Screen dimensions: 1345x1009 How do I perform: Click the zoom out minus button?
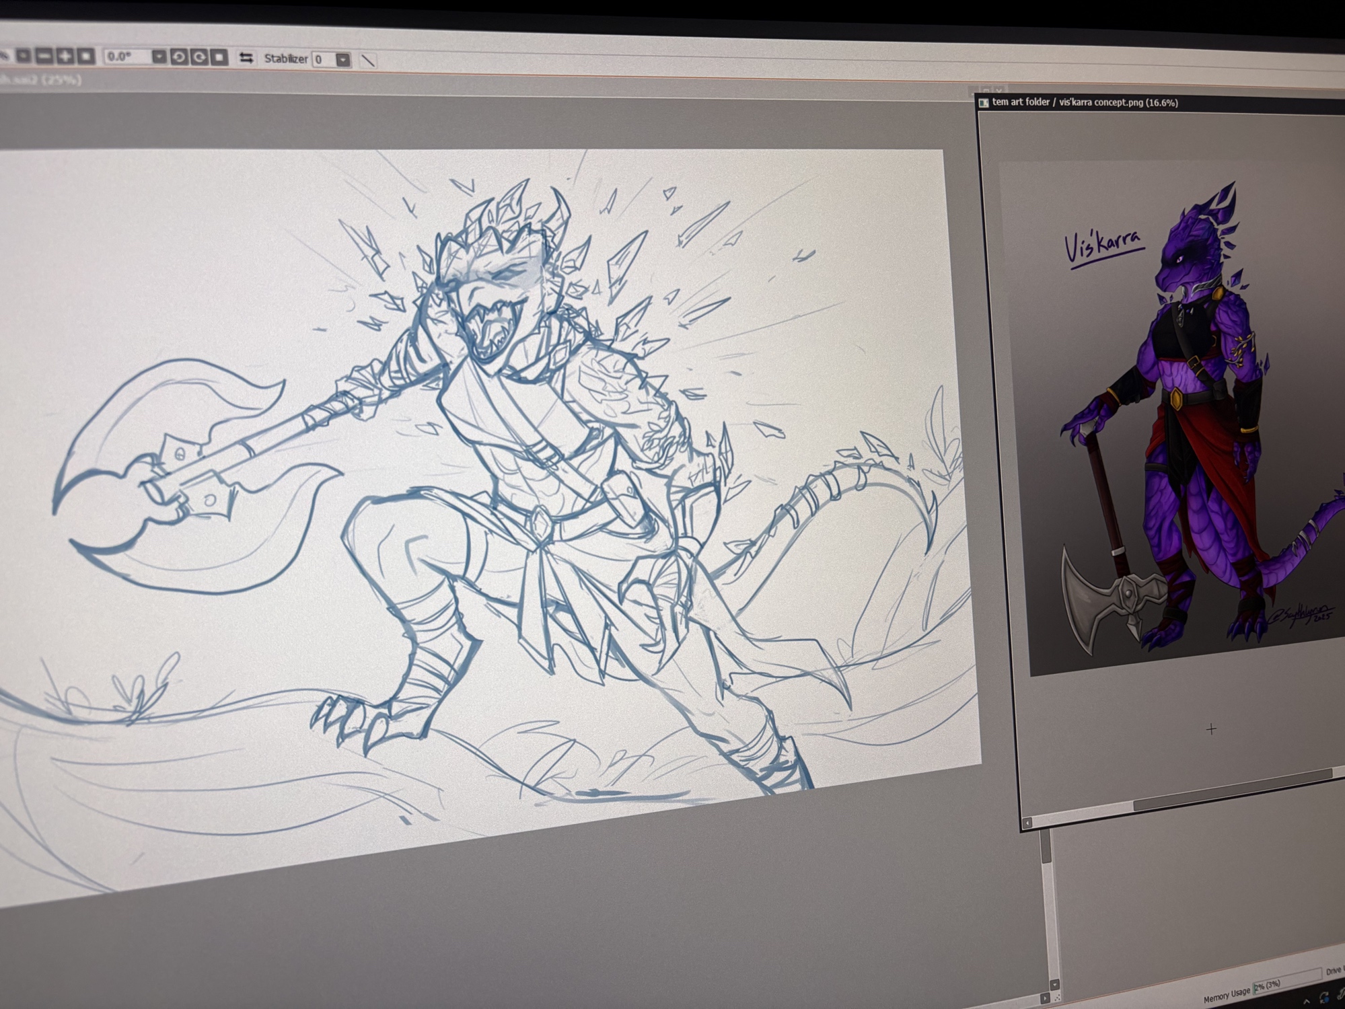tap(44, 56)
